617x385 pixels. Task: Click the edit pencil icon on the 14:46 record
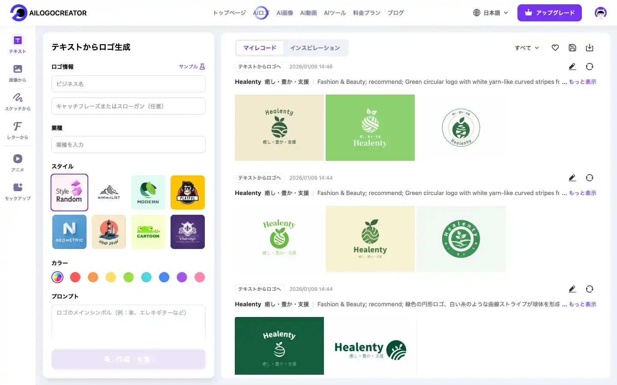coord(572,67)
